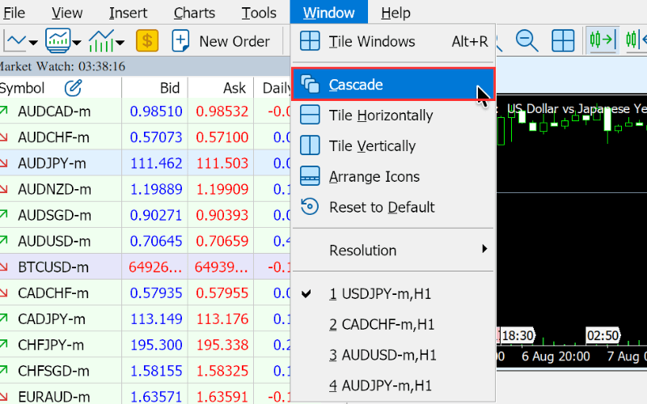Select Tile Windows menu entry
The image size is (647, 404).
[x=393, y=42]
